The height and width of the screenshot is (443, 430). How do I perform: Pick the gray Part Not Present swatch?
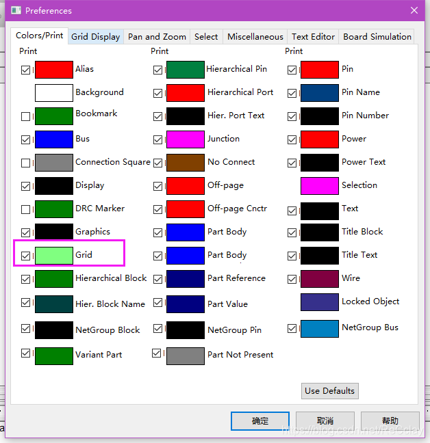coord(186,356)
